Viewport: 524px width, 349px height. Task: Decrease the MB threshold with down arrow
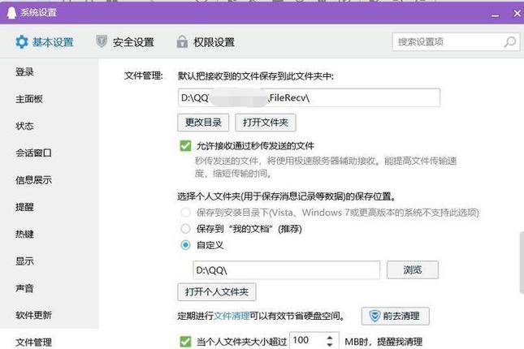pyautogui.click(x=330, y=345)
